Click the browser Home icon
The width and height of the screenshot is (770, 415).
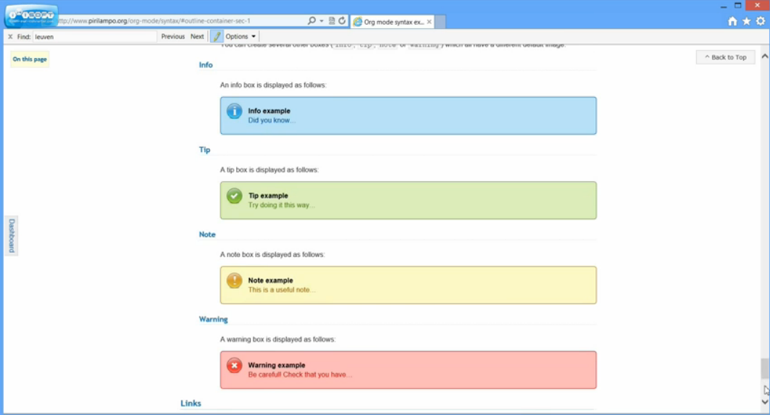click(732, 22)
